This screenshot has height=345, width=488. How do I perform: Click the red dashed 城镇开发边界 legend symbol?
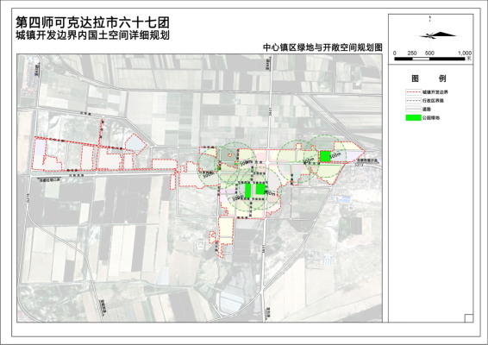tap(413, 92)
